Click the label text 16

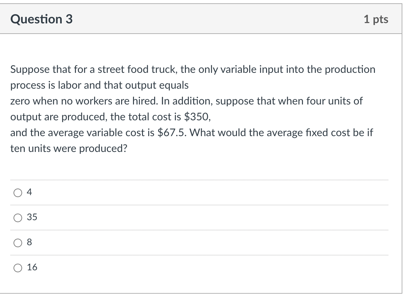(32, 267)
